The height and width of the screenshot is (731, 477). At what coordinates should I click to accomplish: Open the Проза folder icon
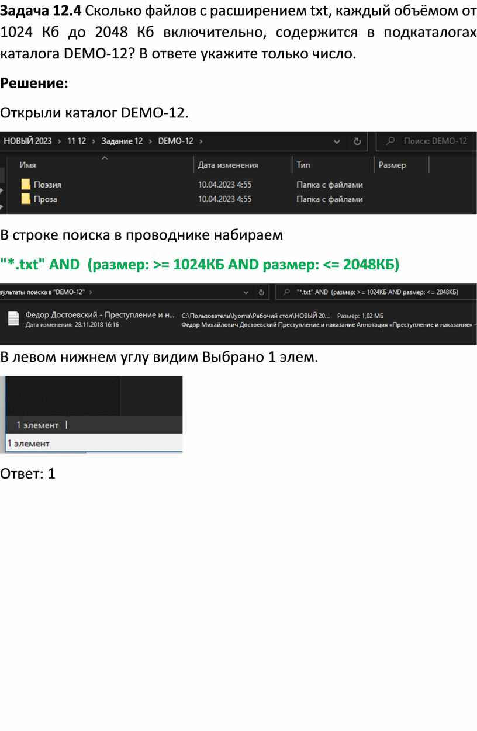pos(26,199)
